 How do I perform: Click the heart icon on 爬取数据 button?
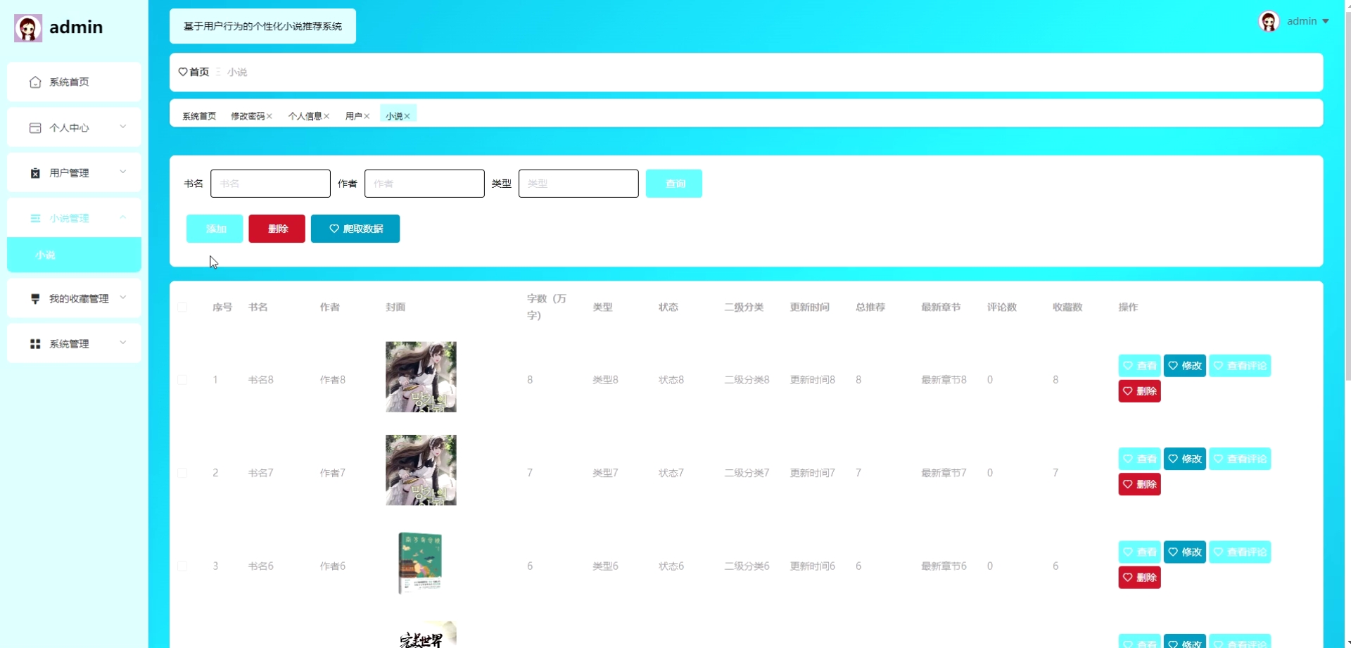coord(334,229)
